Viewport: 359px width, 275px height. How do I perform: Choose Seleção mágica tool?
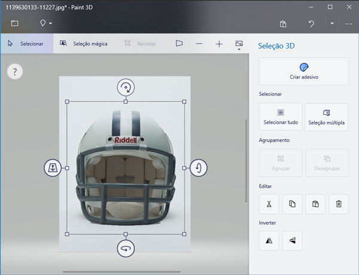pos(84,44)
